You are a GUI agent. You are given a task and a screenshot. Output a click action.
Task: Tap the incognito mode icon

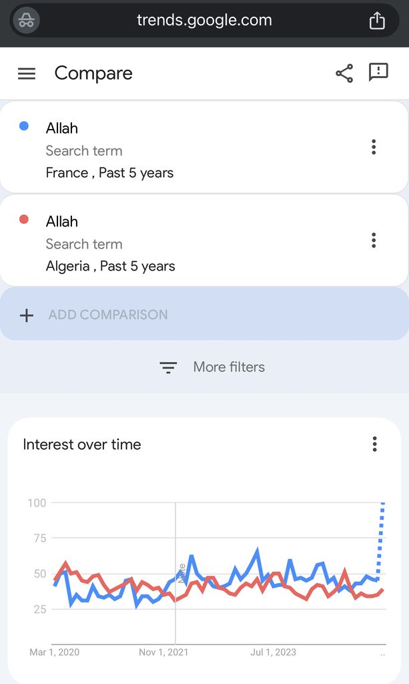pos(26,21)
